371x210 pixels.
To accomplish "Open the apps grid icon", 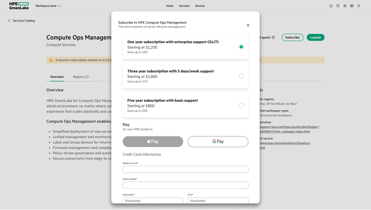I will [345, 6].
